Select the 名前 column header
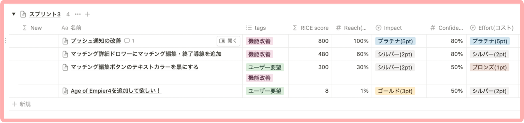 pos(71,28)
